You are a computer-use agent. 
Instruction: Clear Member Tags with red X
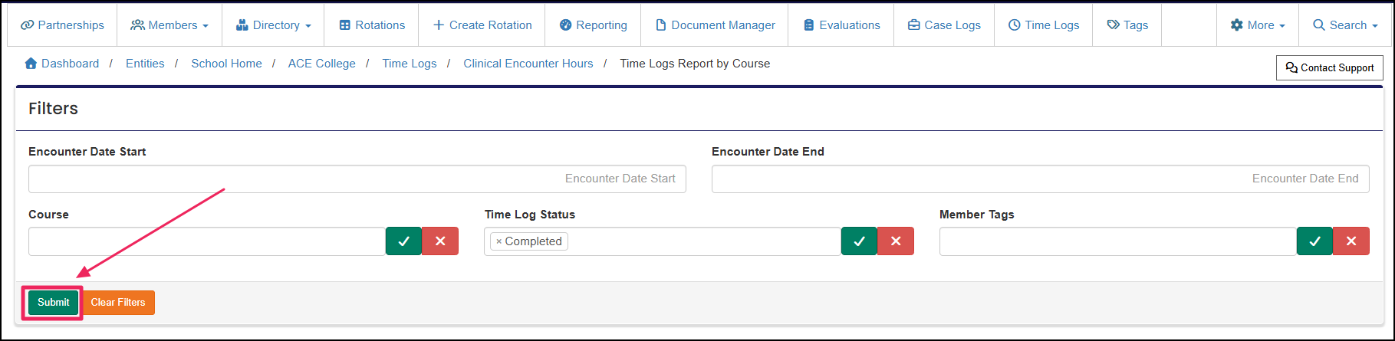pyautogui.click(x=1351, y=241)
